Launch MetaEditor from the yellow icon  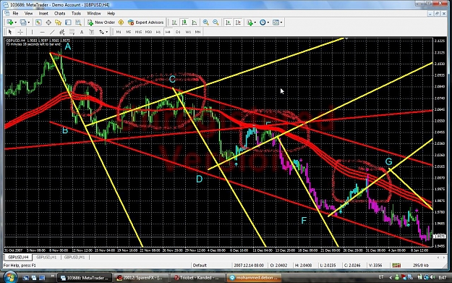coord(121,22)
